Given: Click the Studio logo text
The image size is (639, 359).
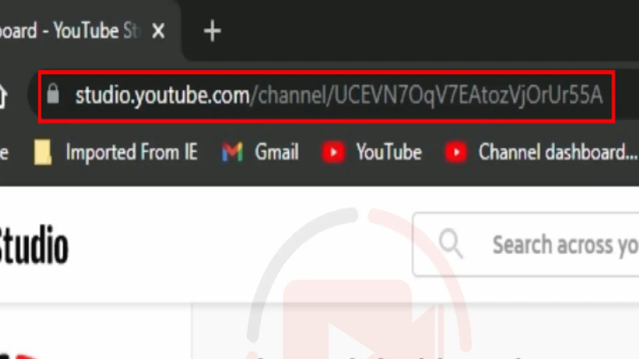Looking at the screenshot, I should (34, 245).
